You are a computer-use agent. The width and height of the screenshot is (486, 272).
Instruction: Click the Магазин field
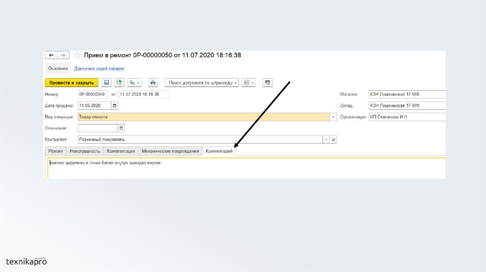pos(407,94)
